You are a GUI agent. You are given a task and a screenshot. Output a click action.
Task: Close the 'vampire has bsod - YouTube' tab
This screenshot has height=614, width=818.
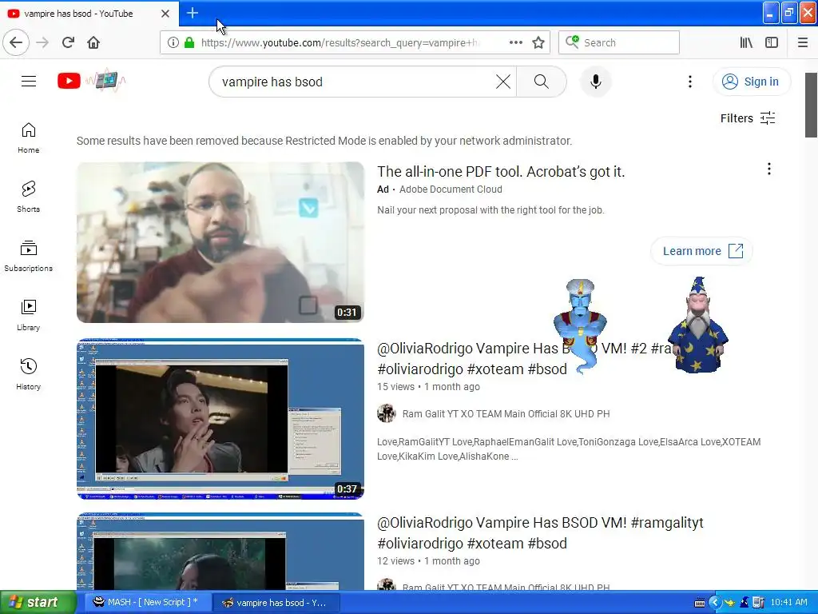[x=165, y=14]
